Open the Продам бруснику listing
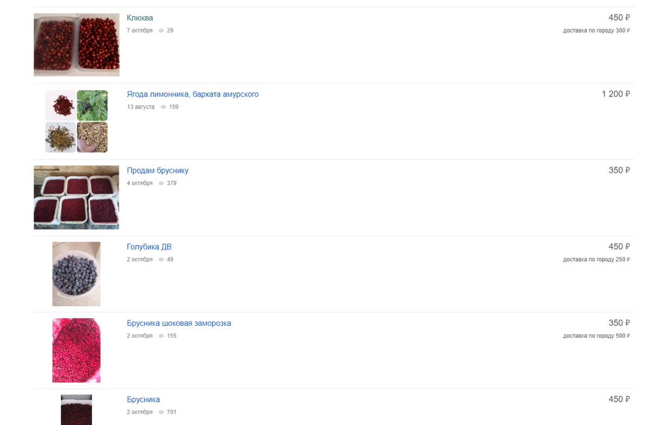Screen dimensions: 650x425 pos(158,171)
